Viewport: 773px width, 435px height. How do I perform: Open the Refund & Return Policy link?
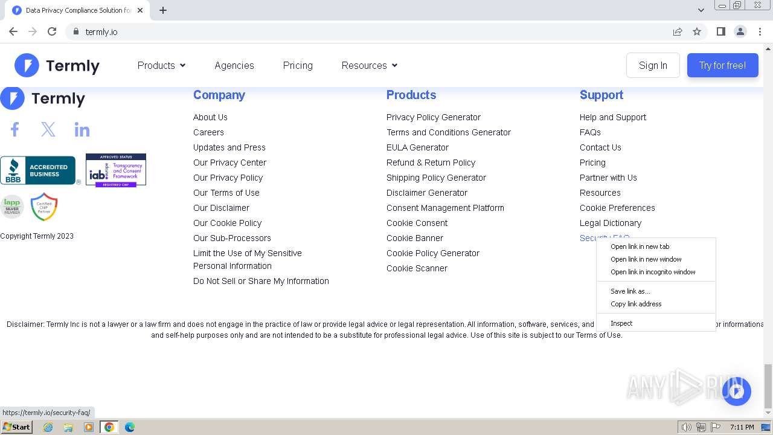[x=431, y=163]
